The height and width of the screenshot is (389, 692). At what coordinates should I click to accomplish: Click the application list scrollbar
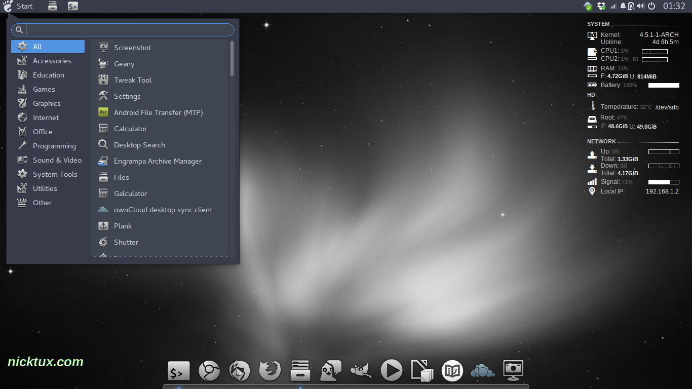pos(232,59)
